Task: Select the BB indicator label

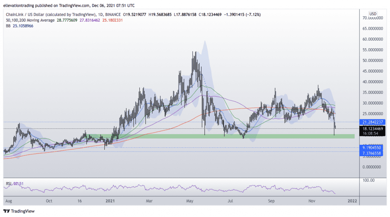Action: point(8,26)
